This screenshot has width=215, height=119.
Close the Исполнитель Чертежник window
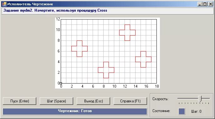pyautogui.click(x=210, y=4)
